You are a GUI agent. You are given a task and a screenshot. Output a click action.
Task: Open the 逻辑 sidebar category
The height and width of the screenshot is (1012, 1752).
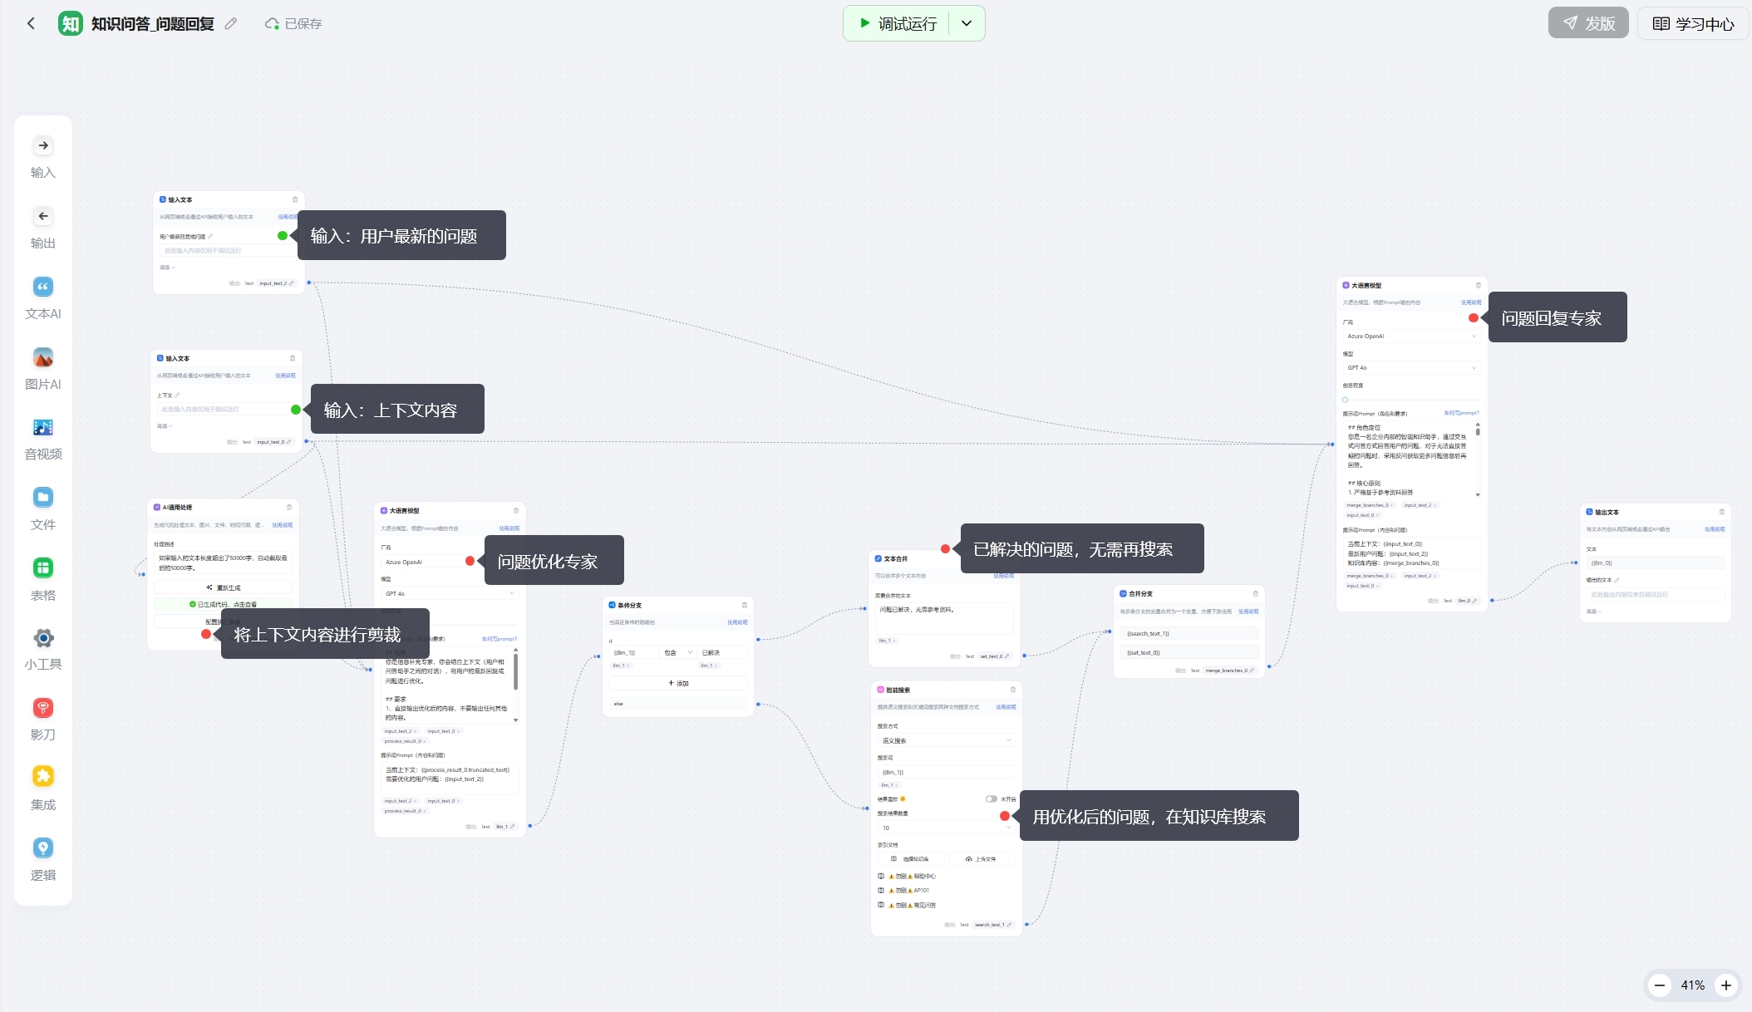(x=43, y=848)
